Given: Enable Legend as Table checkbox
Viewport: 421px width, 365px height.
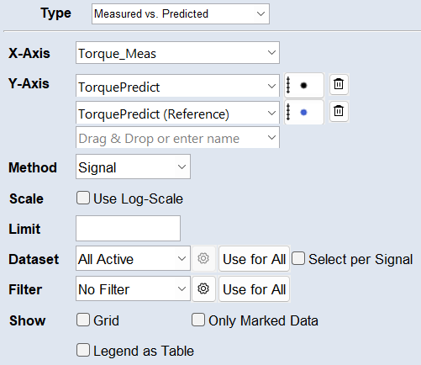Looking at the screenshot, I should pos(83,350).
